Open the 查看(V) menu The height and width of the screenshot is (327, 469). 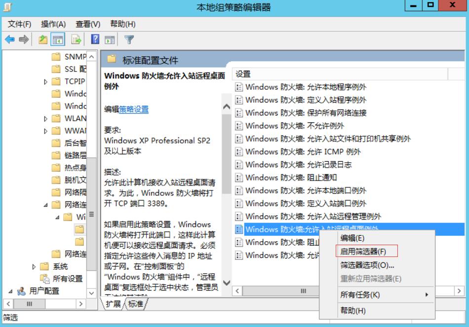[88, 24]
